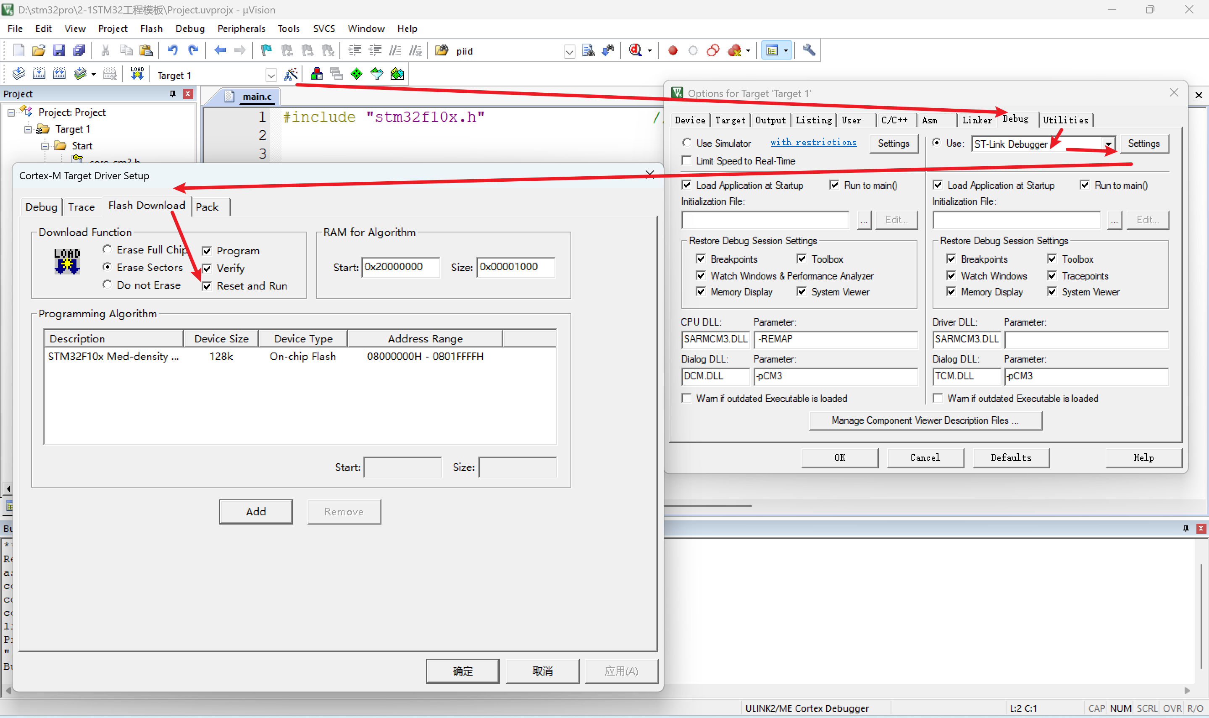Click the Indent selected text icon
The image size is (1209, 718).
coord(355,50)
